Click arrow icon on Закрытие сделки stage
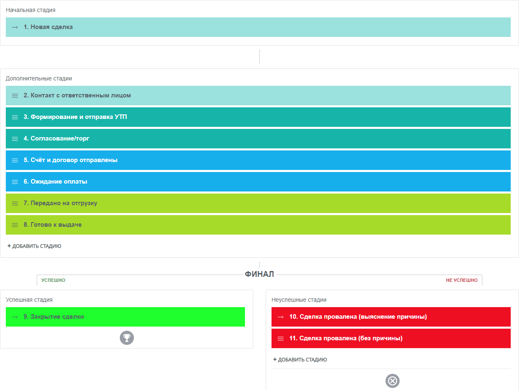The height and width of the screenshot is (390, 519). (15, 317)
